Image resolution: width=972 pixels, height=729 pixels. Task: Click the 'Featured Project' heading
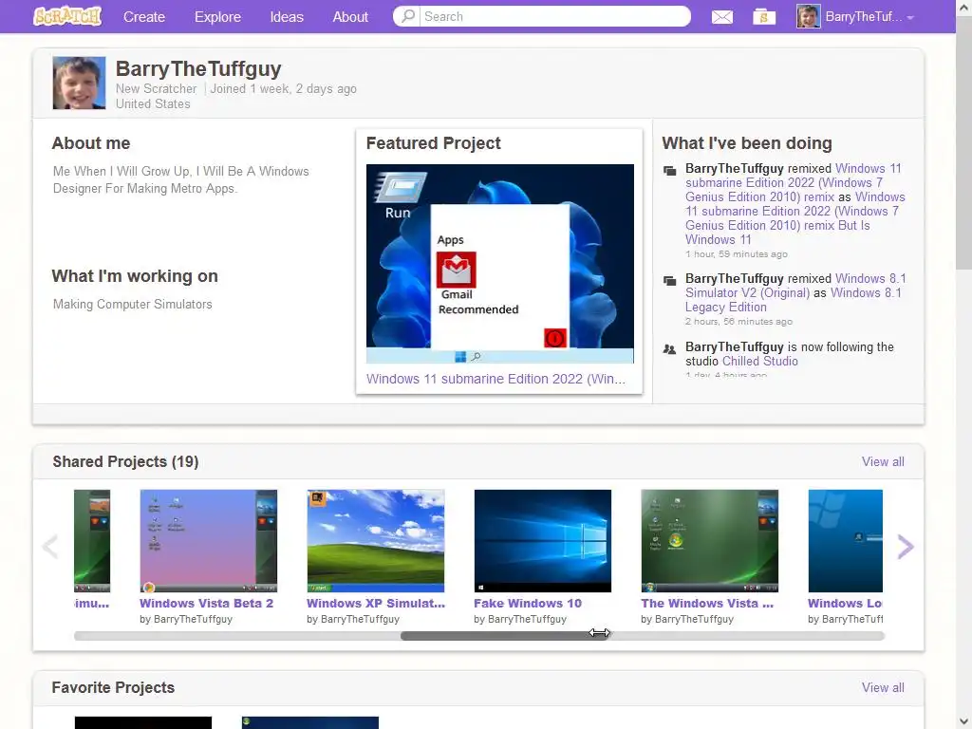pos(433,143)
